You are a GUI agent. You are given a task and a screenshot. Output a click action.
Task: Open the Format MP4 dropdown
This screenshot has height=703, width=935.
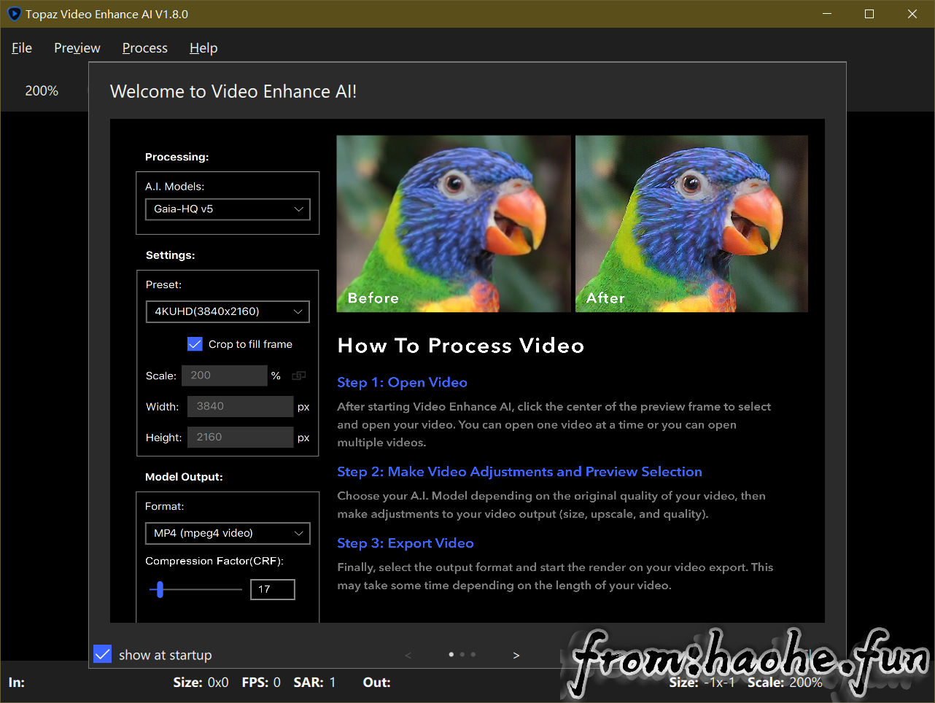point(228,533)
